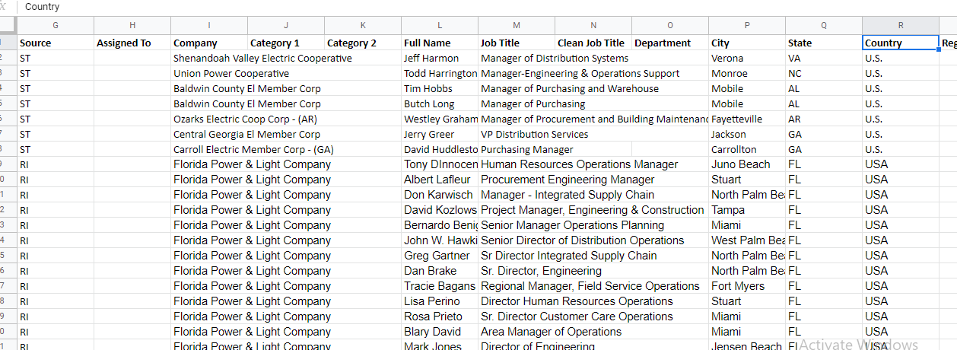This screenshot has width=957, height=350.
Task: Select the NC state cell
Action: click(824, 73)
